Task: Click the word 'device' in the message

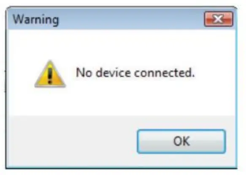Action: pos(113,73)
